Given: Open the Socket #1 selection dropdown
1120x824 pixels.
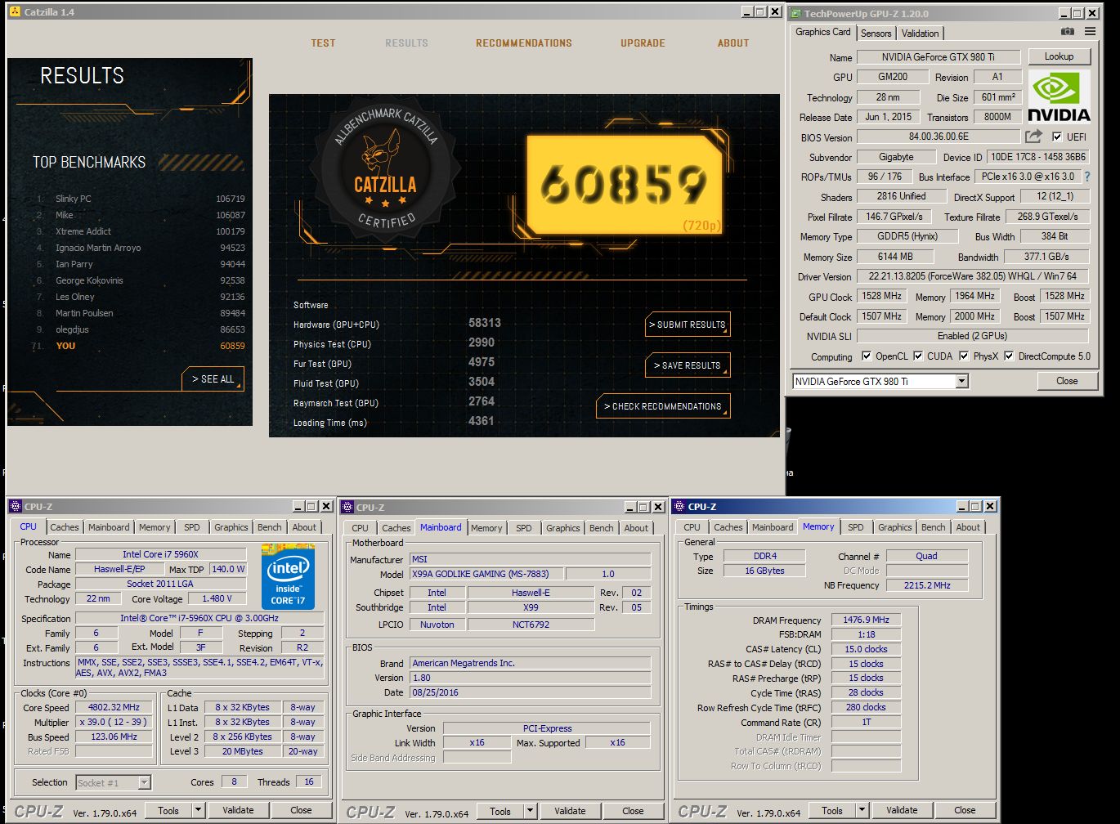Looking at the screenshot, I should coord(144,782).
